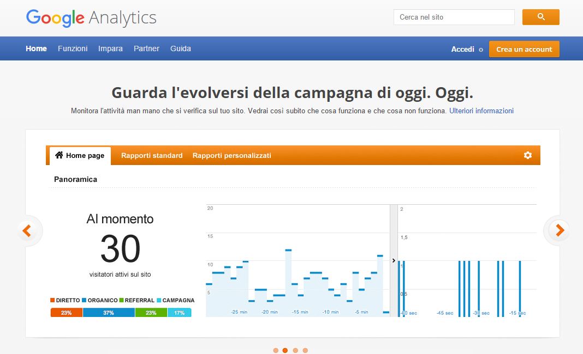
Task: Click the cyan 17% Campagna bar segment
Action: (179, 313)
